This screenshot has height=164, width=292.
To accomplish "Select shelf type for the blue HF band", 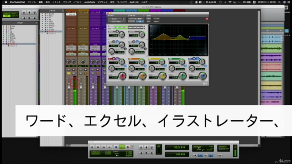I will pos(198,59).
